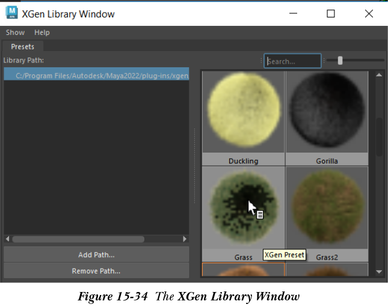Click the Add Path... button

coord(96,255)
